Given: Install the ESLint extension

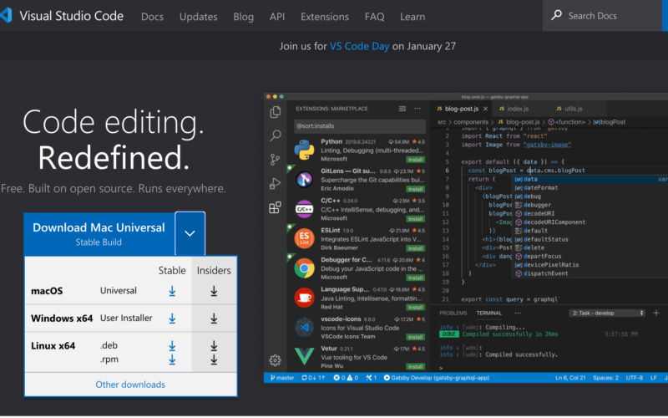Looking at the screenshot, I should (414, 248).
